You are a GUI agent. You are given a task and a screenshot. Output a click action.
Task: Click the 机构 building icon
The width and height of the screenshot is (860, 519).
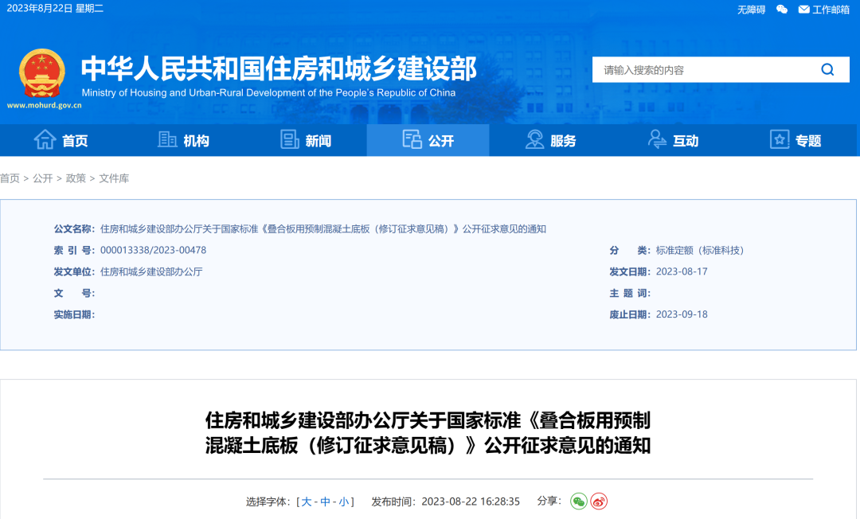[167, 140]
